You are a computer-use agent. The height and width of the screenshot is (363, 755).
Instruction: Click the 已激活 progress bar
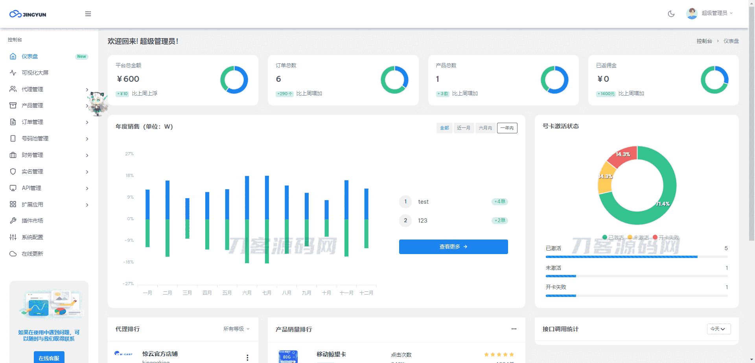pyautogui.click(x=621, y=257)
